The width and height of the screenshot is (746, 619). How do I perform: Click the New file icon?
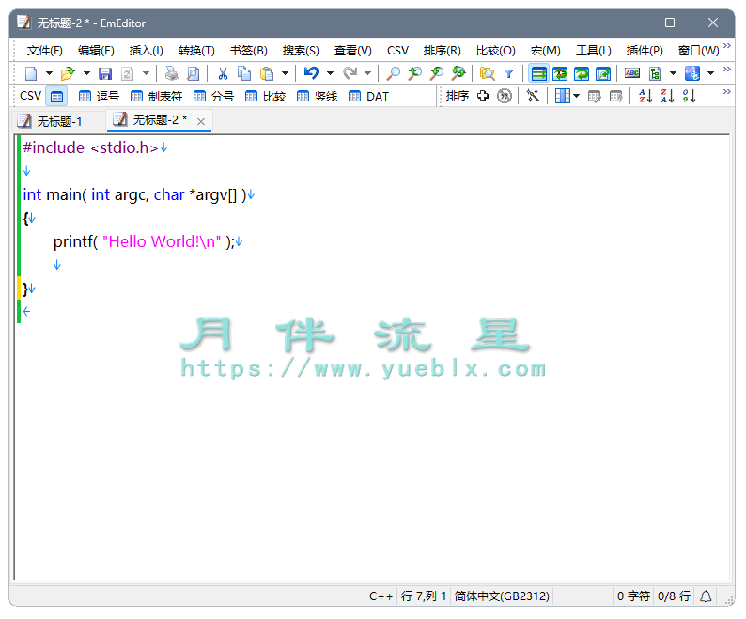(31, 74)
